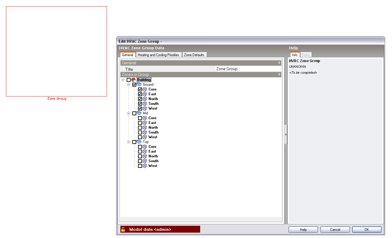Screen dimensions: 392x238
Task: Click the padlock icon beside Model data
Action: [x=123, y=229]
